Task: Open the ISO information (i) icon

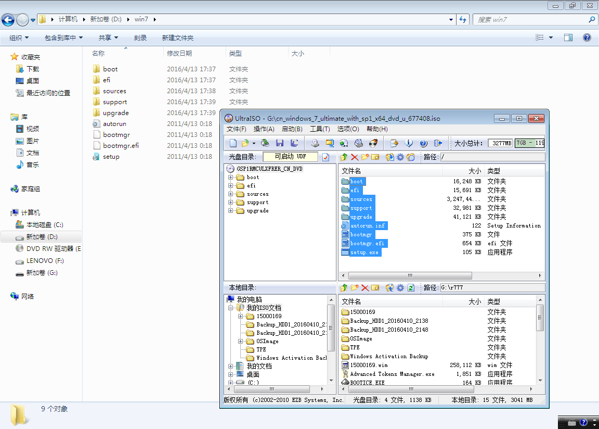Action: pyautogui.click(x=409, y=143)
